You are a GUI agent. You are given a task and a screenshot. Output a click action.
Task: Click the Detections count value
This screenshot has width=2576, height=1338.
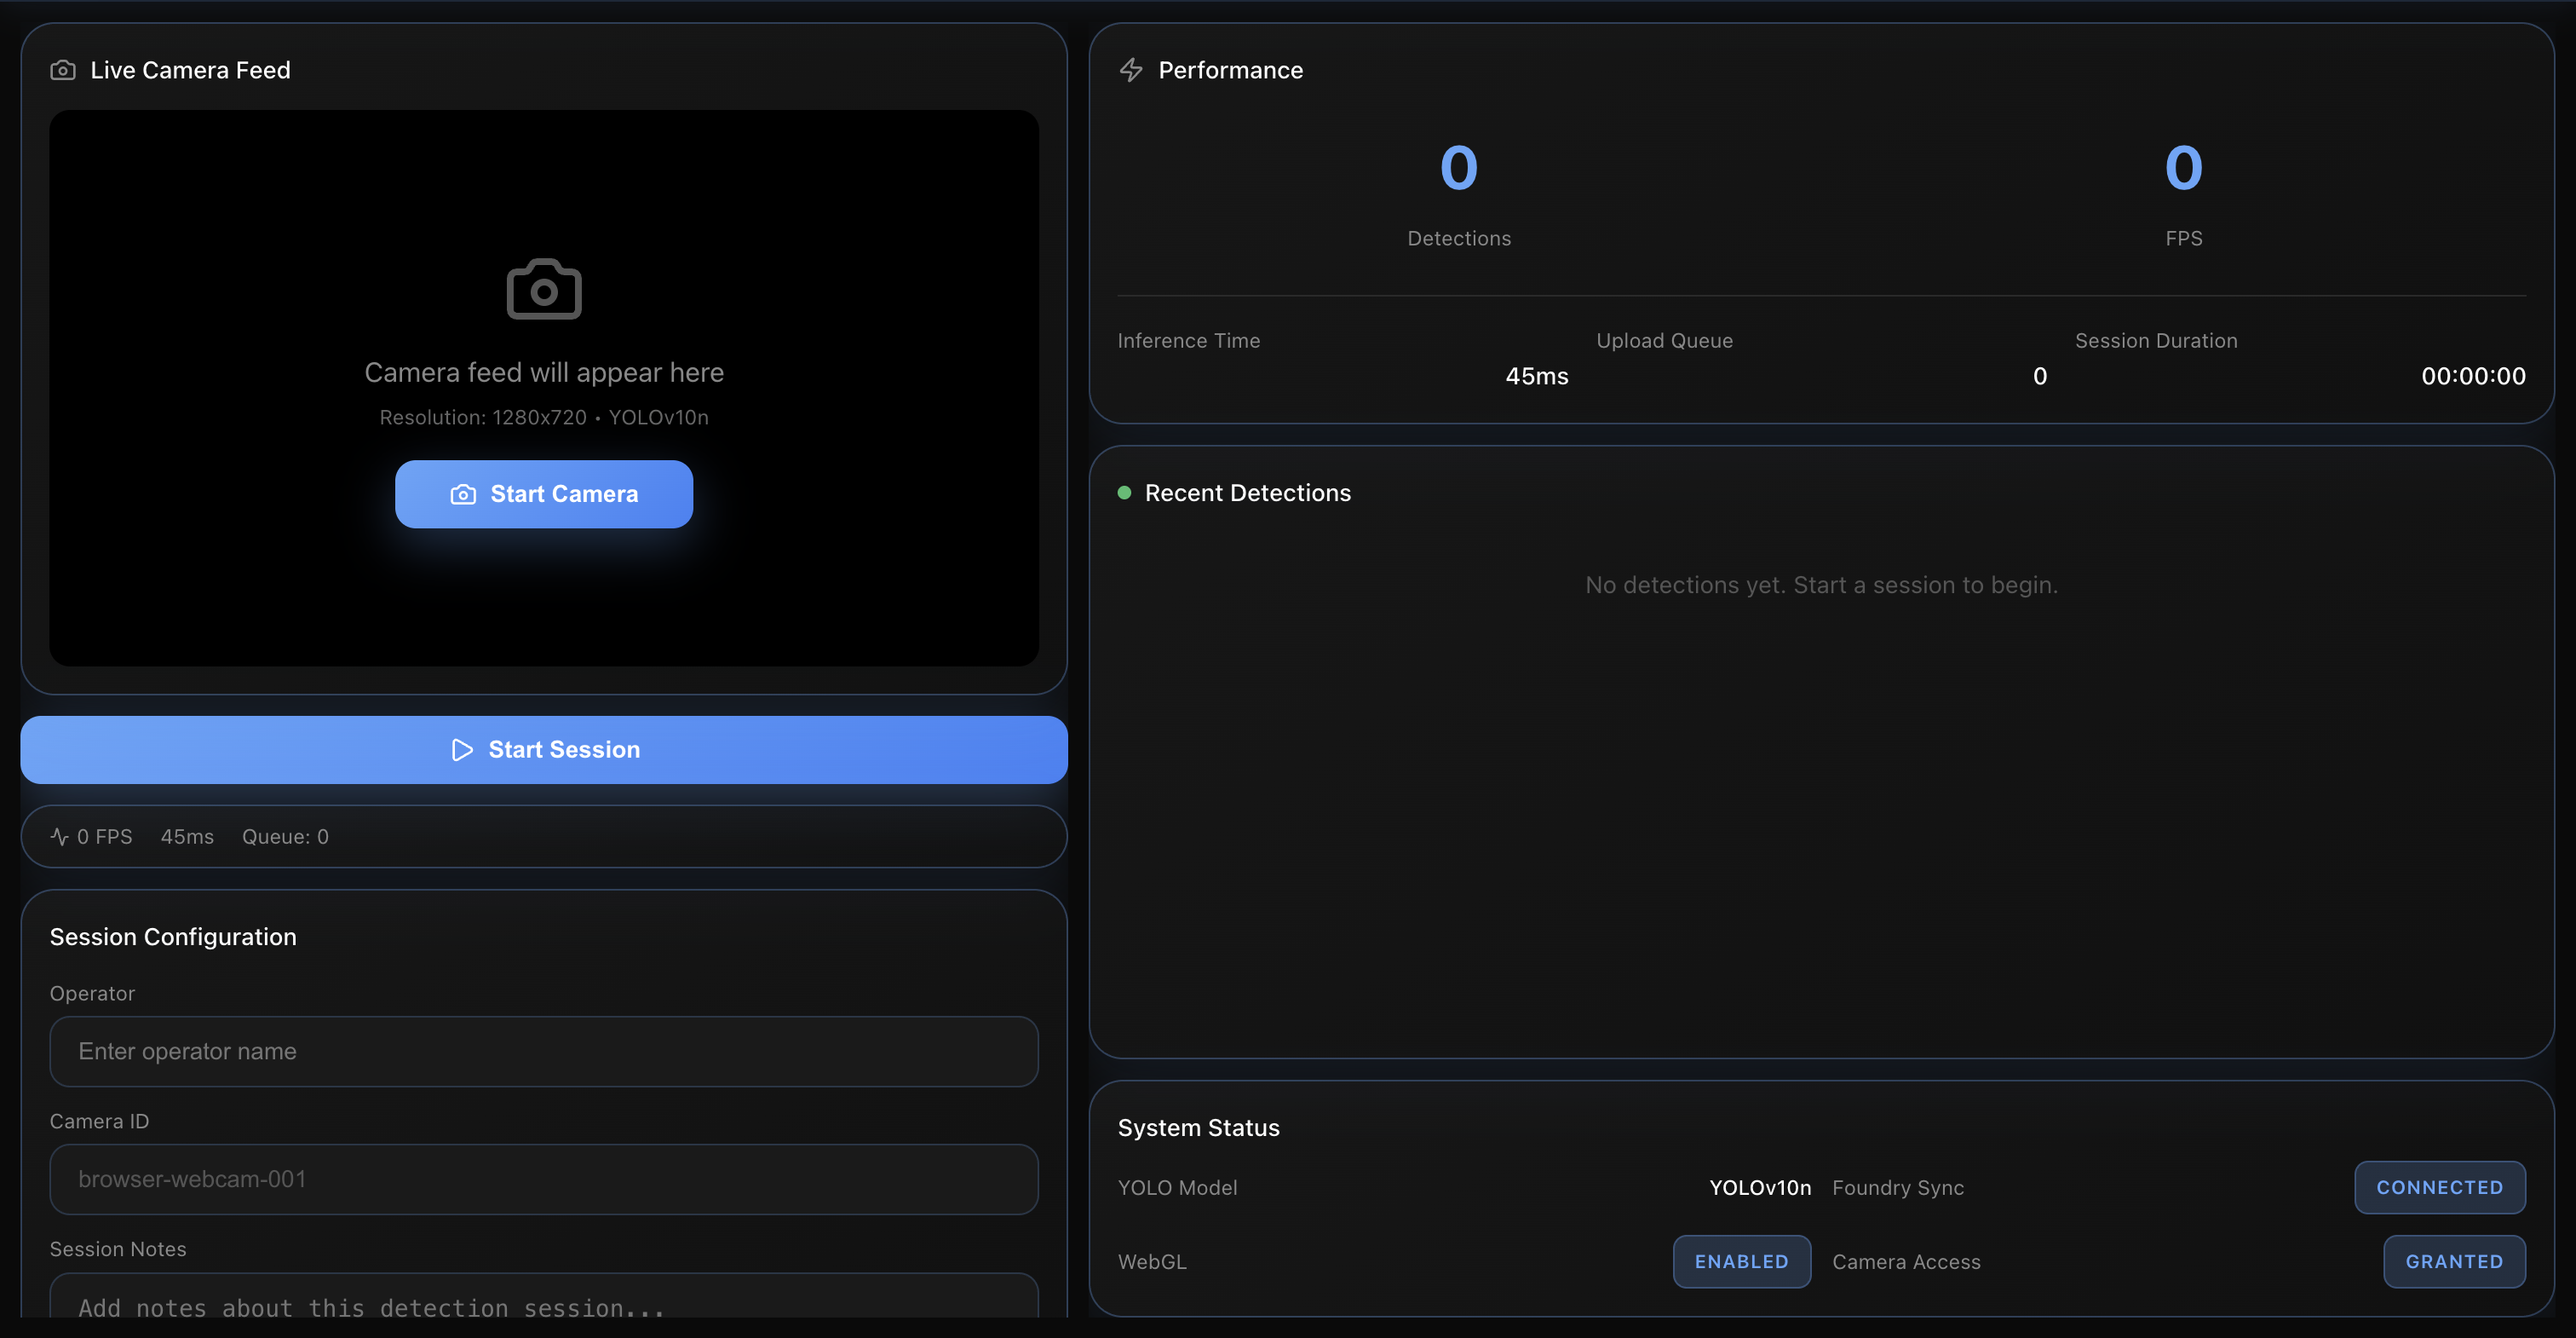pyautogui.click(x=1459, y=167)
